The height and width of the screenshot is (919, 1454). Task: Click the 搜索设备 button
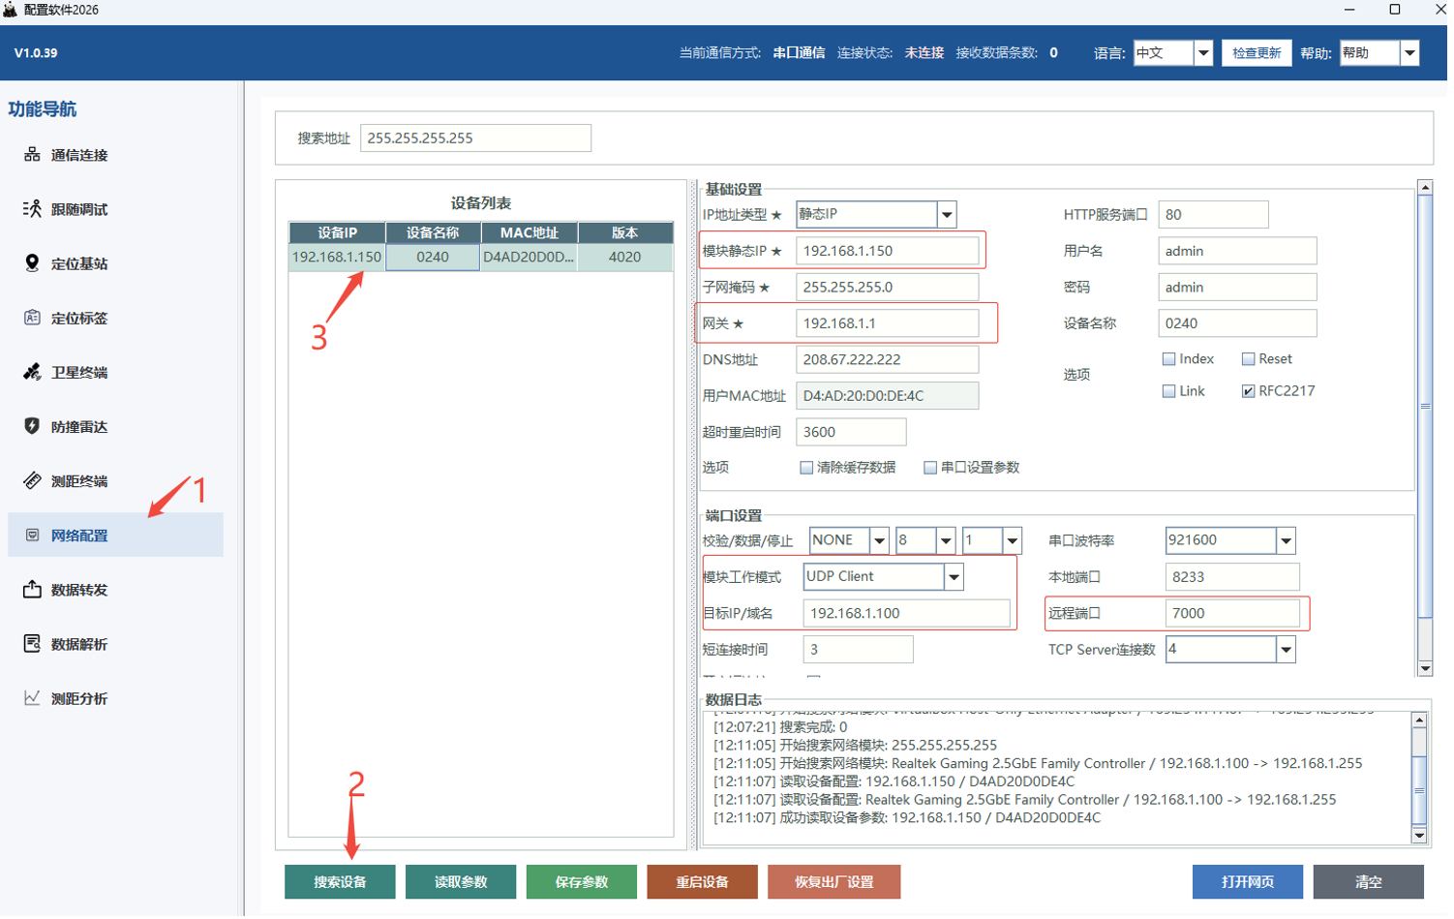pos(340,882)
